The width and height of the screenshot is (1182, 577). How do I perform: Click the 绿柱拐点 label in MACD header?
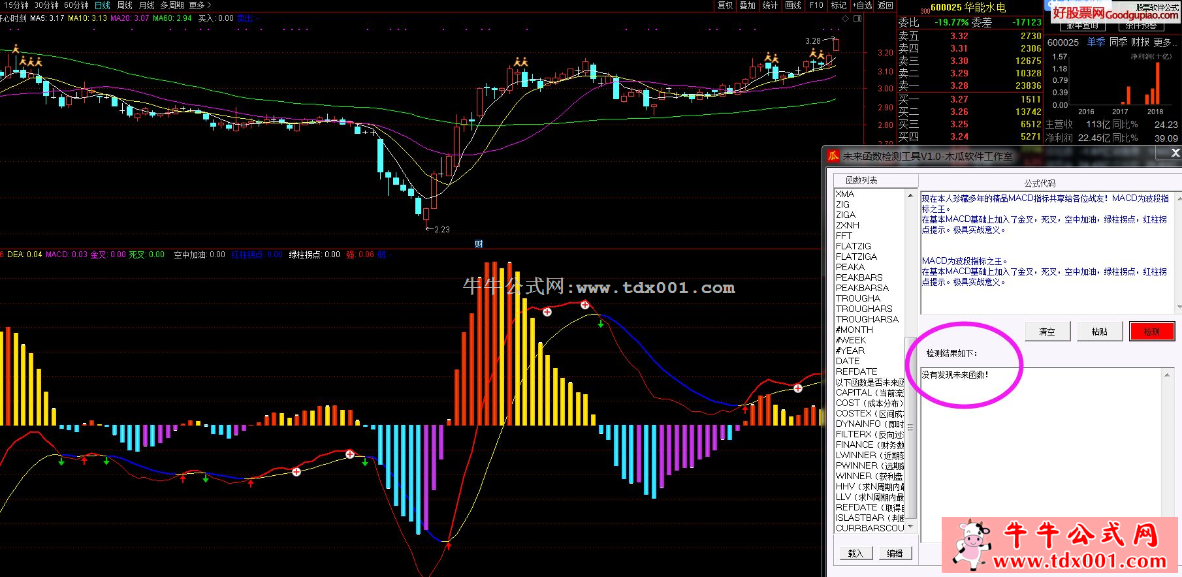[305, 255]
